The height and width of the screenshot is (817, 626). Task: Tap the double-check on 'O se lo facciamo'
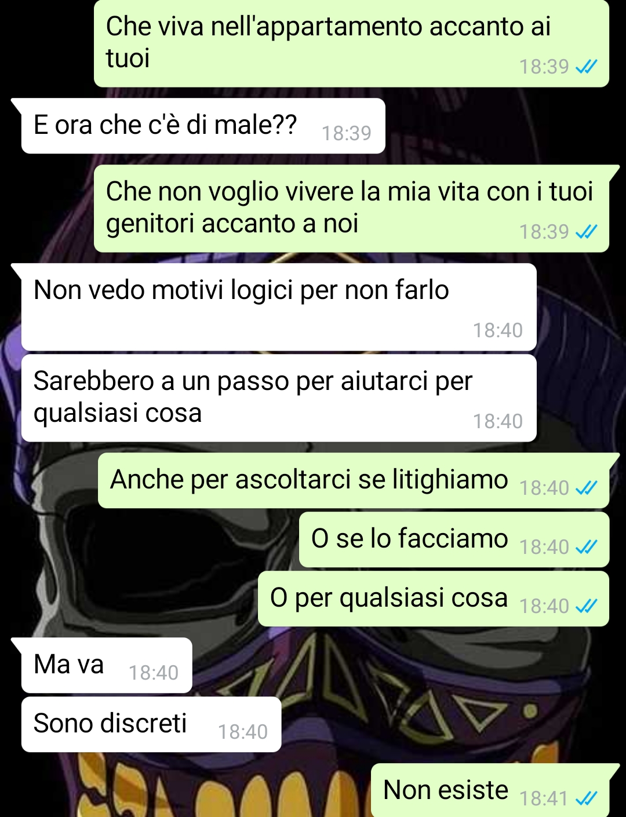point(586,547)
